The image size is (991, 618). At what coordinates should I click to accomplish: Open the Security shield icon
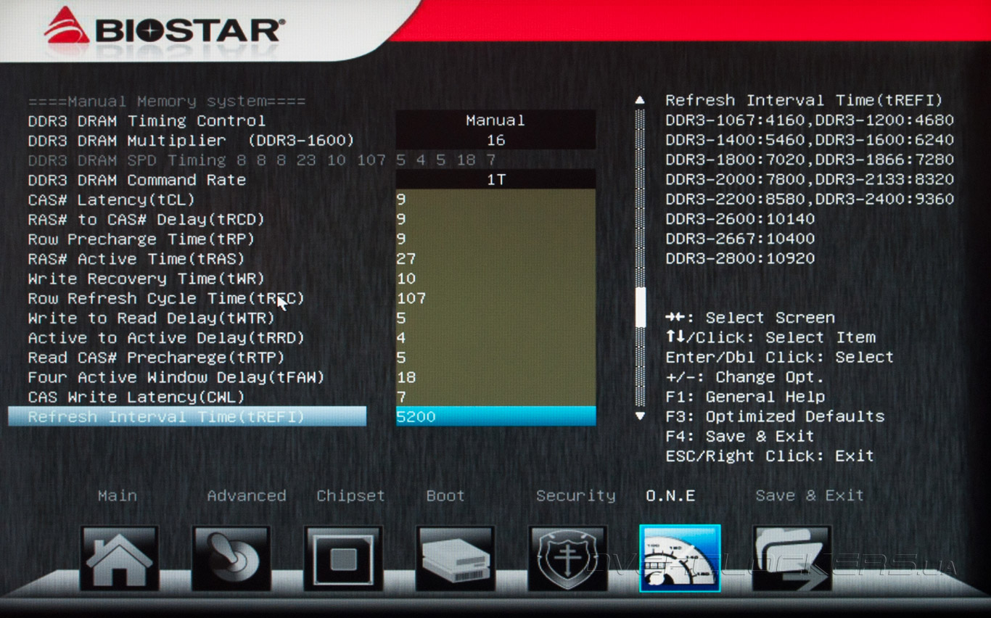567,558
